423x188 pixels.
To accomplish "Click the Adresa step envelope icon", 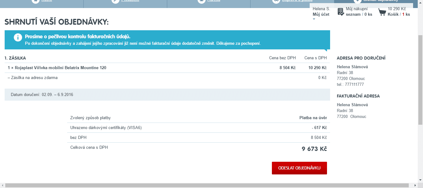I will (201, 1).
